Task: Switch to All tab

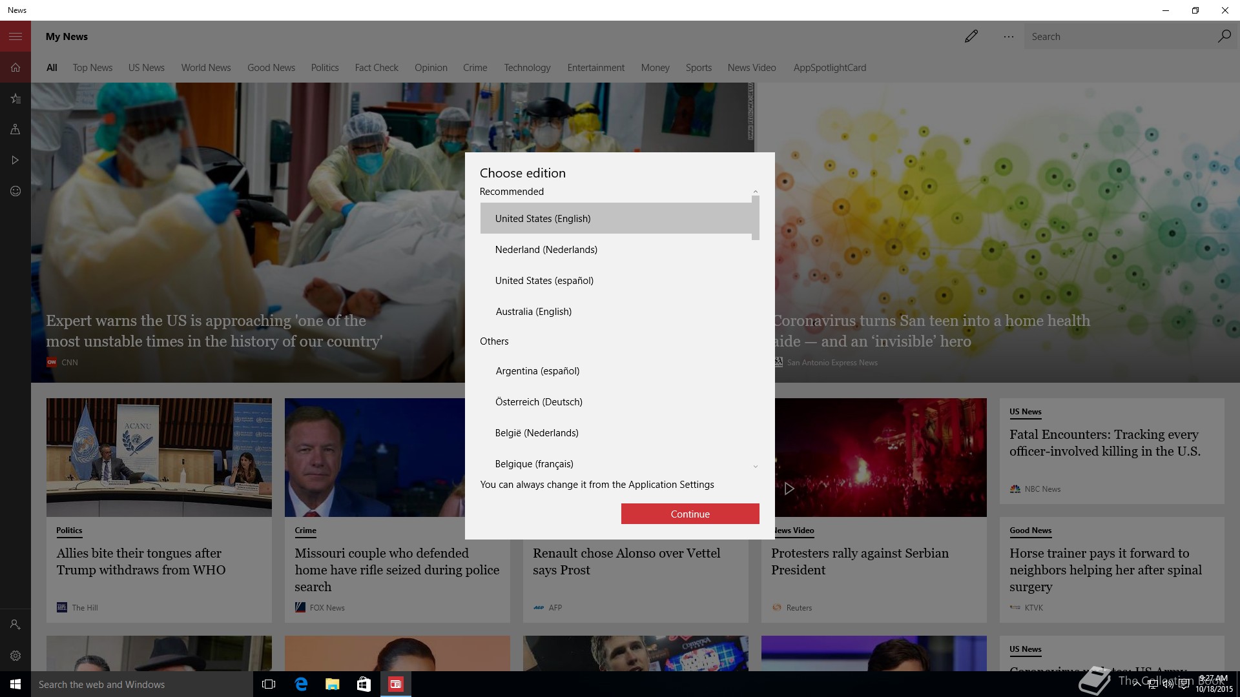Action: click(52, 68)
